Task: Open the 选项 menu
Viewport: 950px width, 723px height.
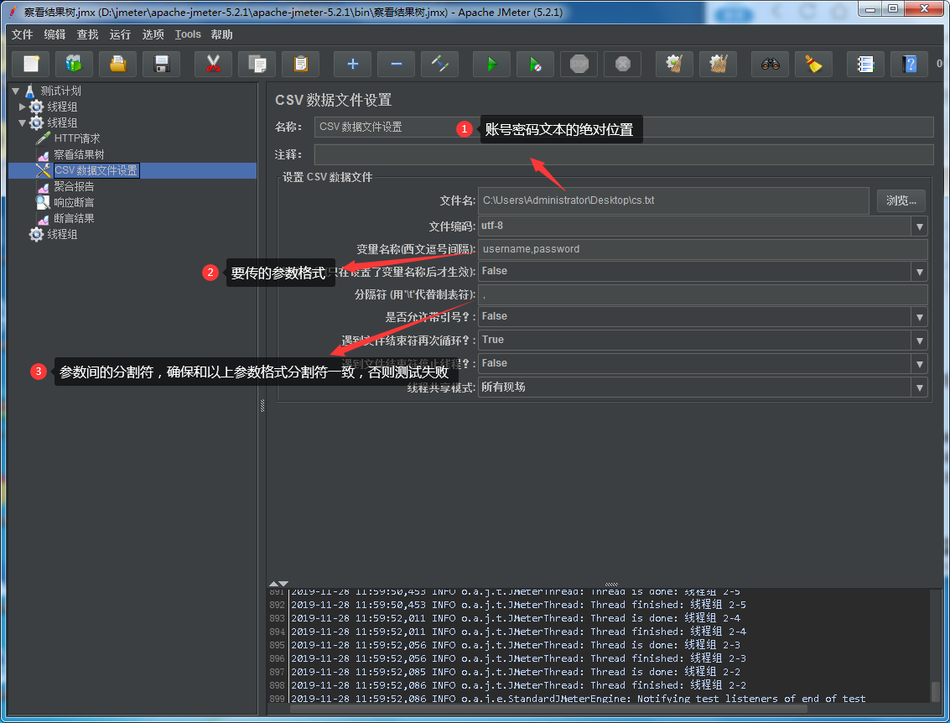Action: click(x=153, y=34)
